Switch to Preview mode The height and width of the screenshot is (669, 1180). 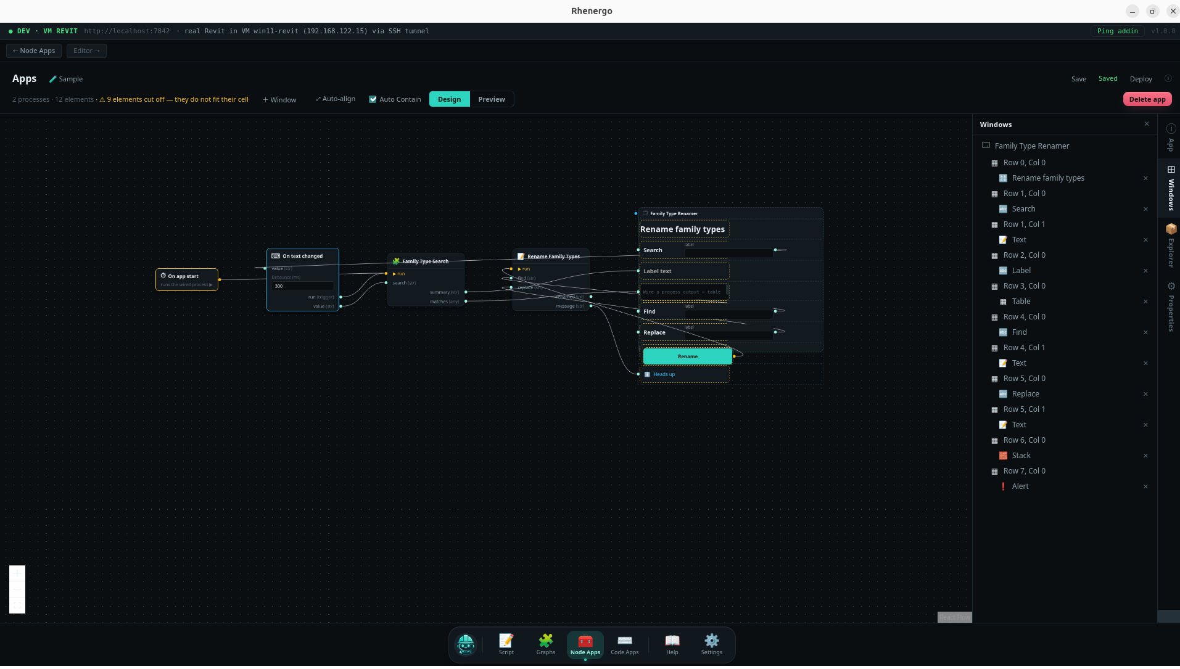[491, 99]
